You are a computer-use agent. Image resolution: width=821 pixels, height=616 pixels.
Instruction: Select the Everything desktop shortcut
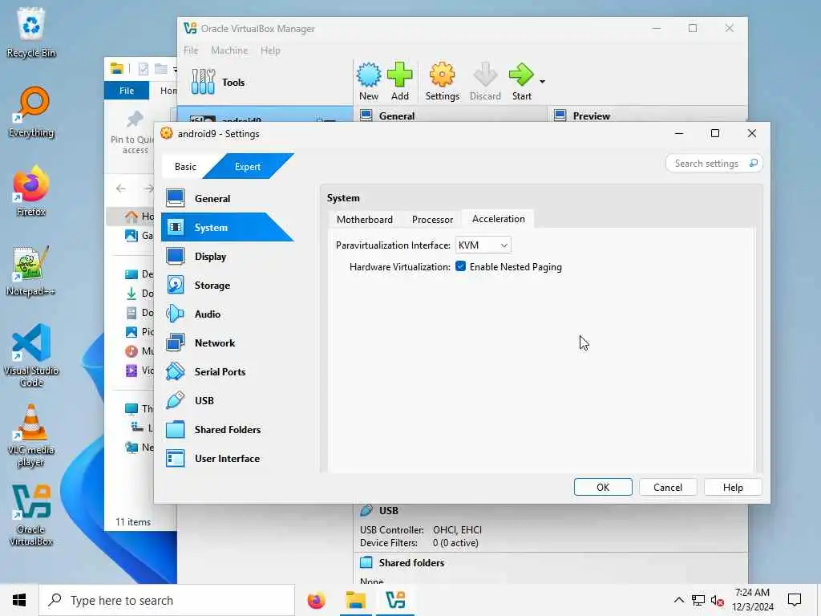click(31, 112)
